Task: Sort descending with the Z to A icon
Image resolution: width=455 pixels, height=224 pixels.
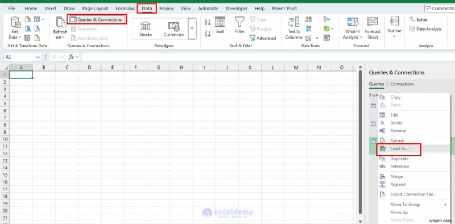Action: click(x=208, y=34)
